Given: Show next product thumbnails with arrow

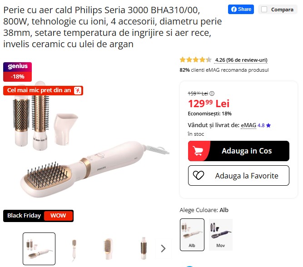Looking at the screenshot, I should (163, 248).
